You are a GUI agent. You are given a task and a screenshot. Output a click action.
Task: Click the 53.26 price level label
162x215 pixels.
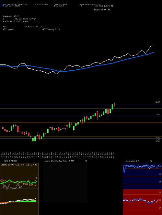[x=157, y=115]
